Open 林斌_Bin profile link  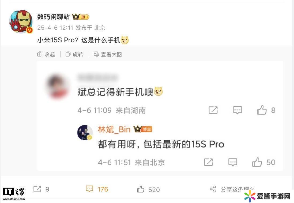[x=114, y=129]
